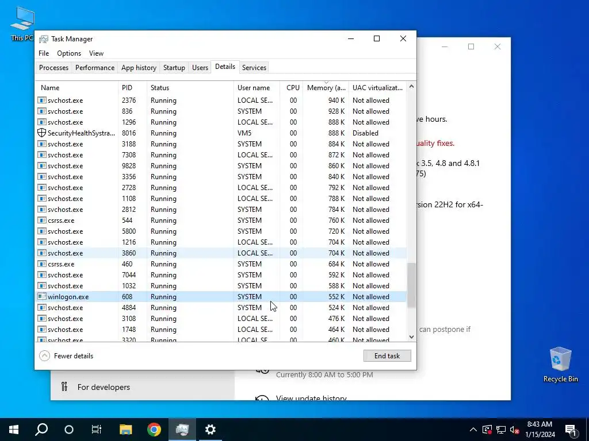Select the row with PID 7044
589x441 pixels.
pyautogui.click(x=221, y=274)
